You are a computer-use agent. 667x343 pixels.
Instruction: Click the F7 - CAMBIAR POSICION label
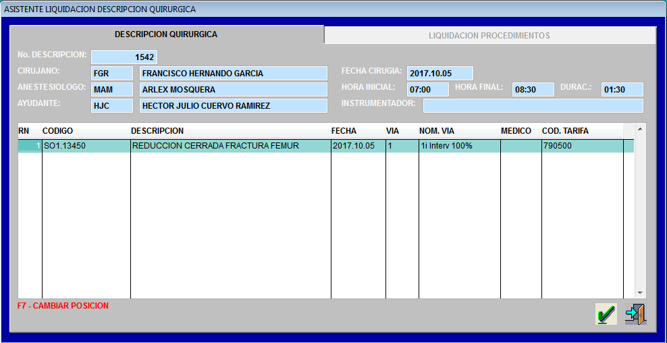click(63, 306)
